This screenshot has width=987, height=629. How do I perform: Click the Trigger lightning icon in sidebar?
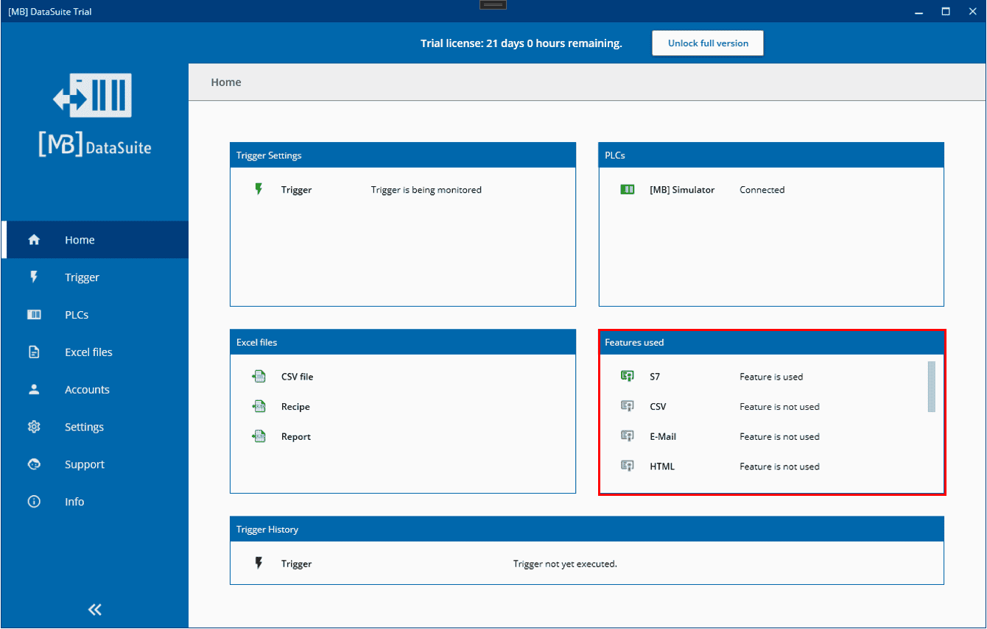point(34,277)
